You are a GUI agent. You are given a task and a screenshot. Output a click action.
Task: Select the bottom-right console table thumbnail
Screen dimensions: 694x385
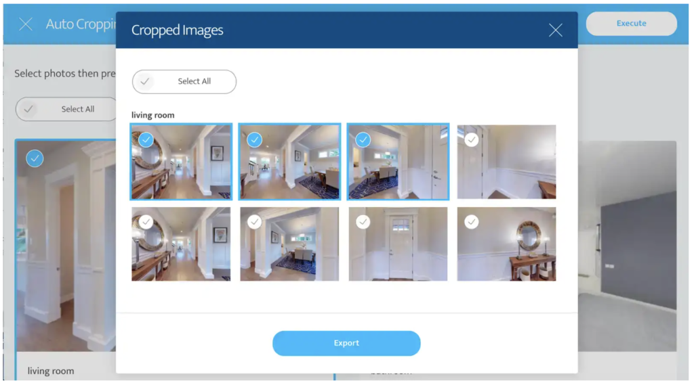[506, 244]
